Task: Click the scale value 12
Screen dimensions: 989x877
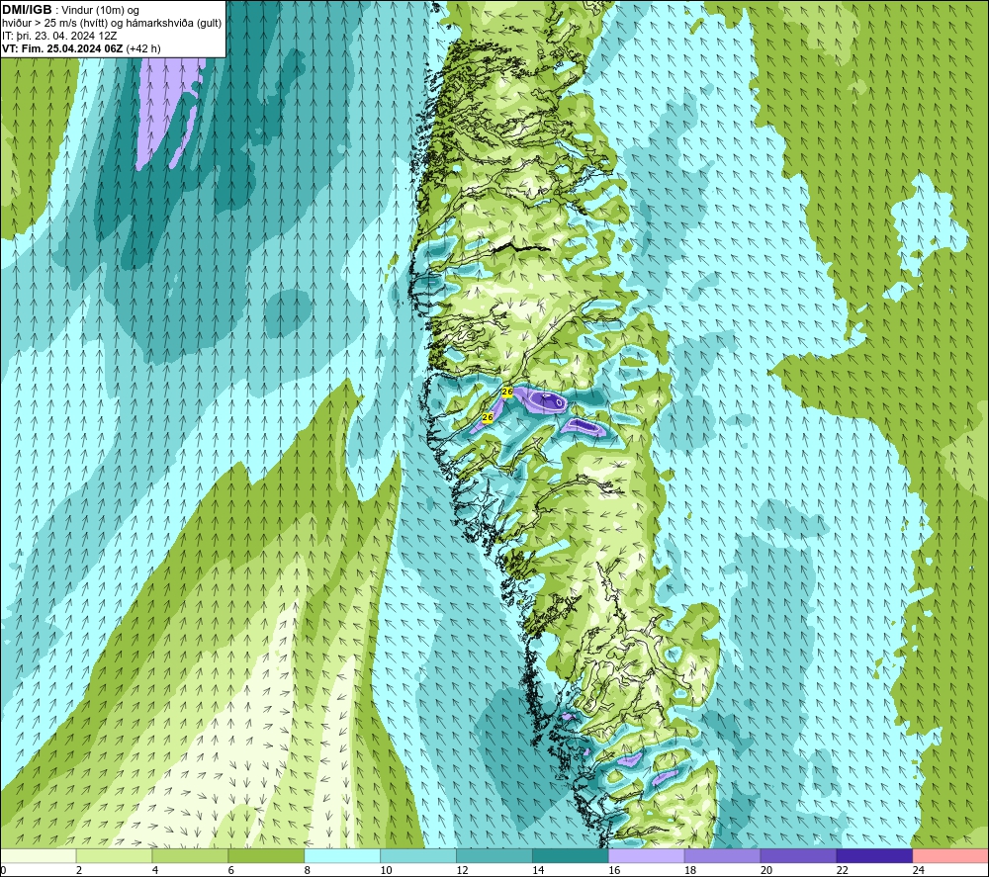Action: tap(462, 870)
